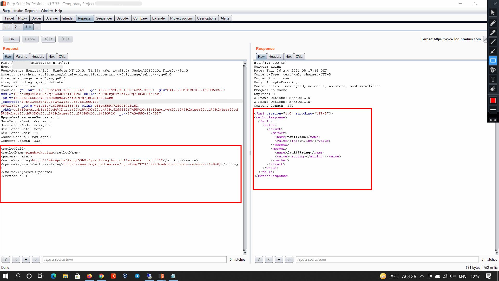Expand hidden system tray icons chevron

(422, 276)
